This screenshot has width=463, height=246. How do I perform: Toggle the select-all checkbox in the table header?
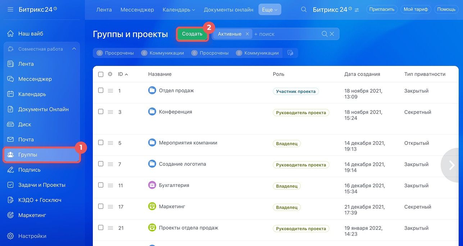click(101, 74)
